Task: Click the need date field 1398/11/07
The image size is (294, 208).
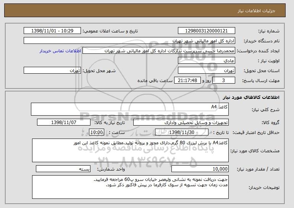Action: (64, 123)
